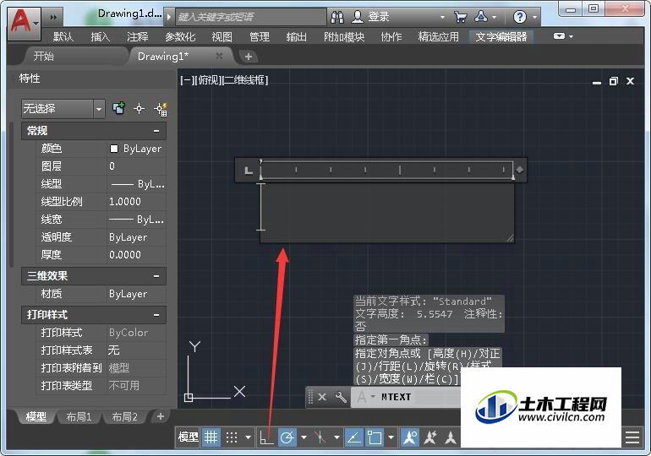Open the 插入 ribbon tab
651x456 pixels.
[100, 37]
